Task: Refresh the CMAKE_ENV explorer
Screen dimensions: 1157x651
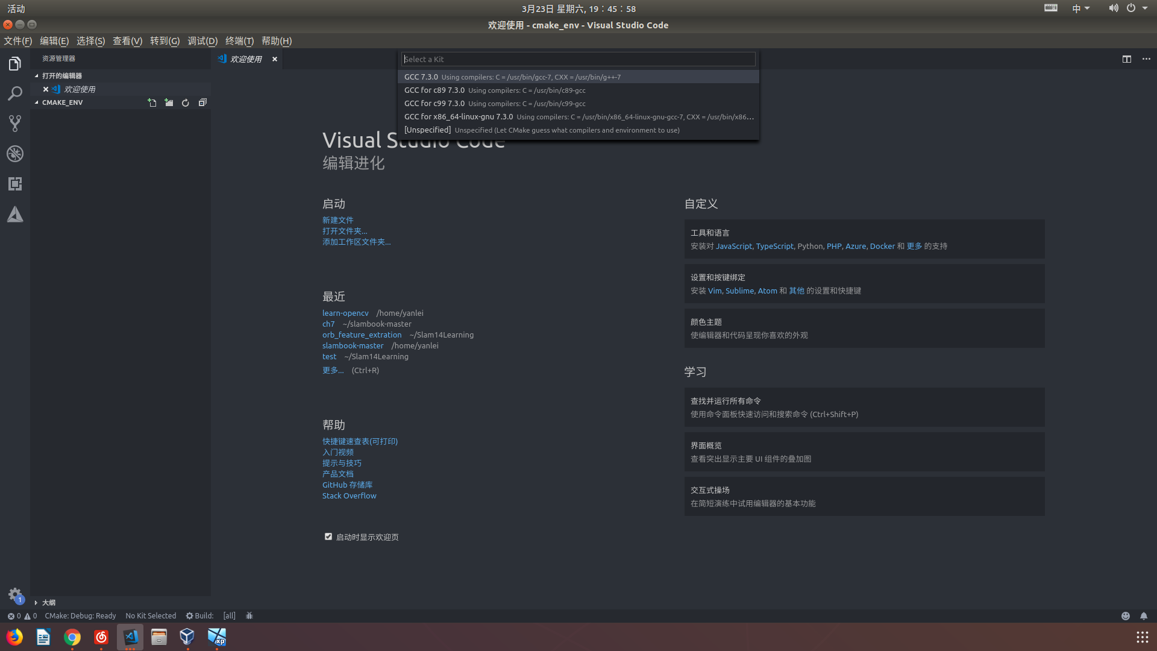Action: (186, 102)
